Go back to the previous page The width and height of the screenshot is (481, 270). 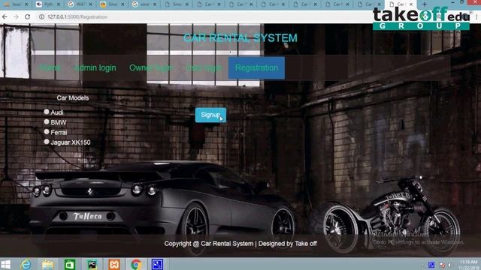(5, 16)
